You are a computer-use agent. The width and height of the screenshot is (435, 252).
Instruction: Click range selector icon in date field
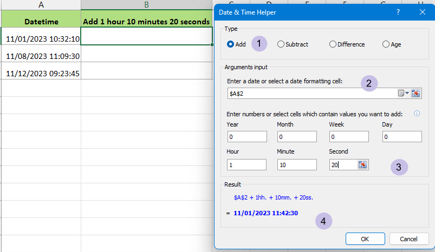point(416,93)
